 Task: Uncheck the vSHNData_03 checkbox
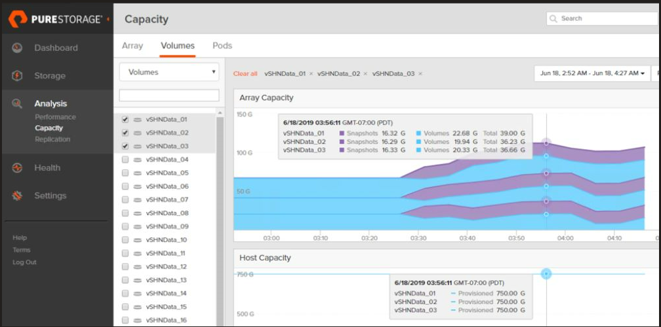[125, 146]
